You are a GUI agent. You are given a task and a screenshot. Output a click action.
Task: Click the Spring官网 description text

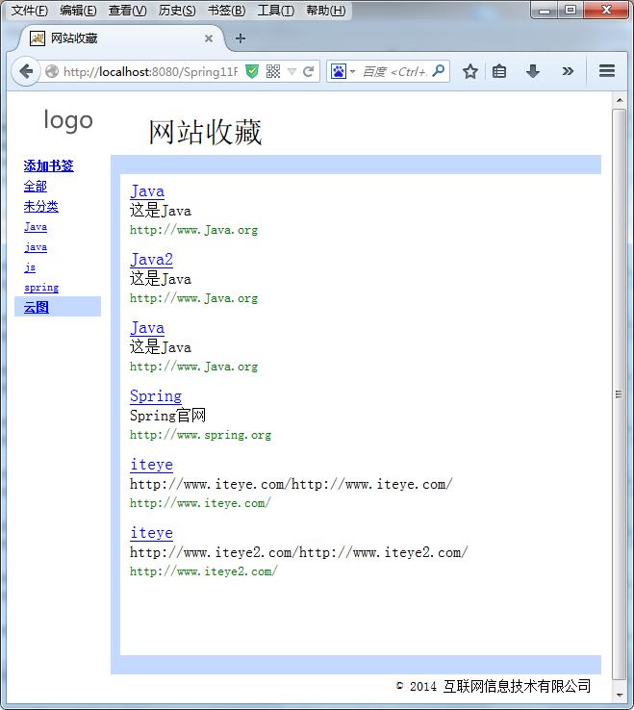(167, 416)
